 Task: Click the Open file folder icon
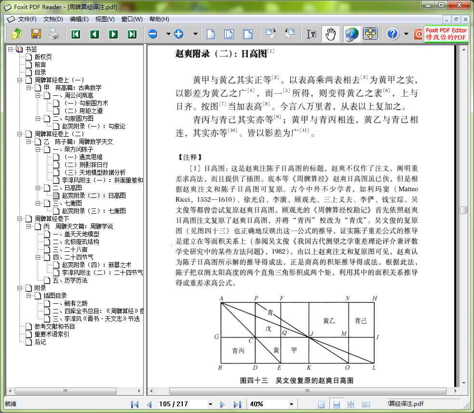point(17,34)
